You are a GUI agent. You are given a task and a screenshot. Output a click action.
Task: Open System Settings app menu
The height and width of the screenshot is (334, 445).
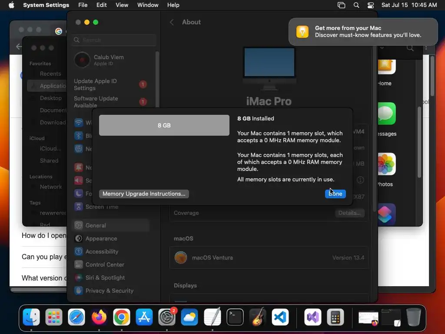[x=46, y=5]
